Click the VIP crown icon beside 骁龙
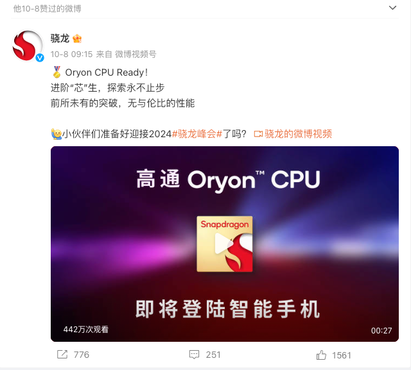The width and height of the screenshot is (411, 370). (x=77, y=38)
